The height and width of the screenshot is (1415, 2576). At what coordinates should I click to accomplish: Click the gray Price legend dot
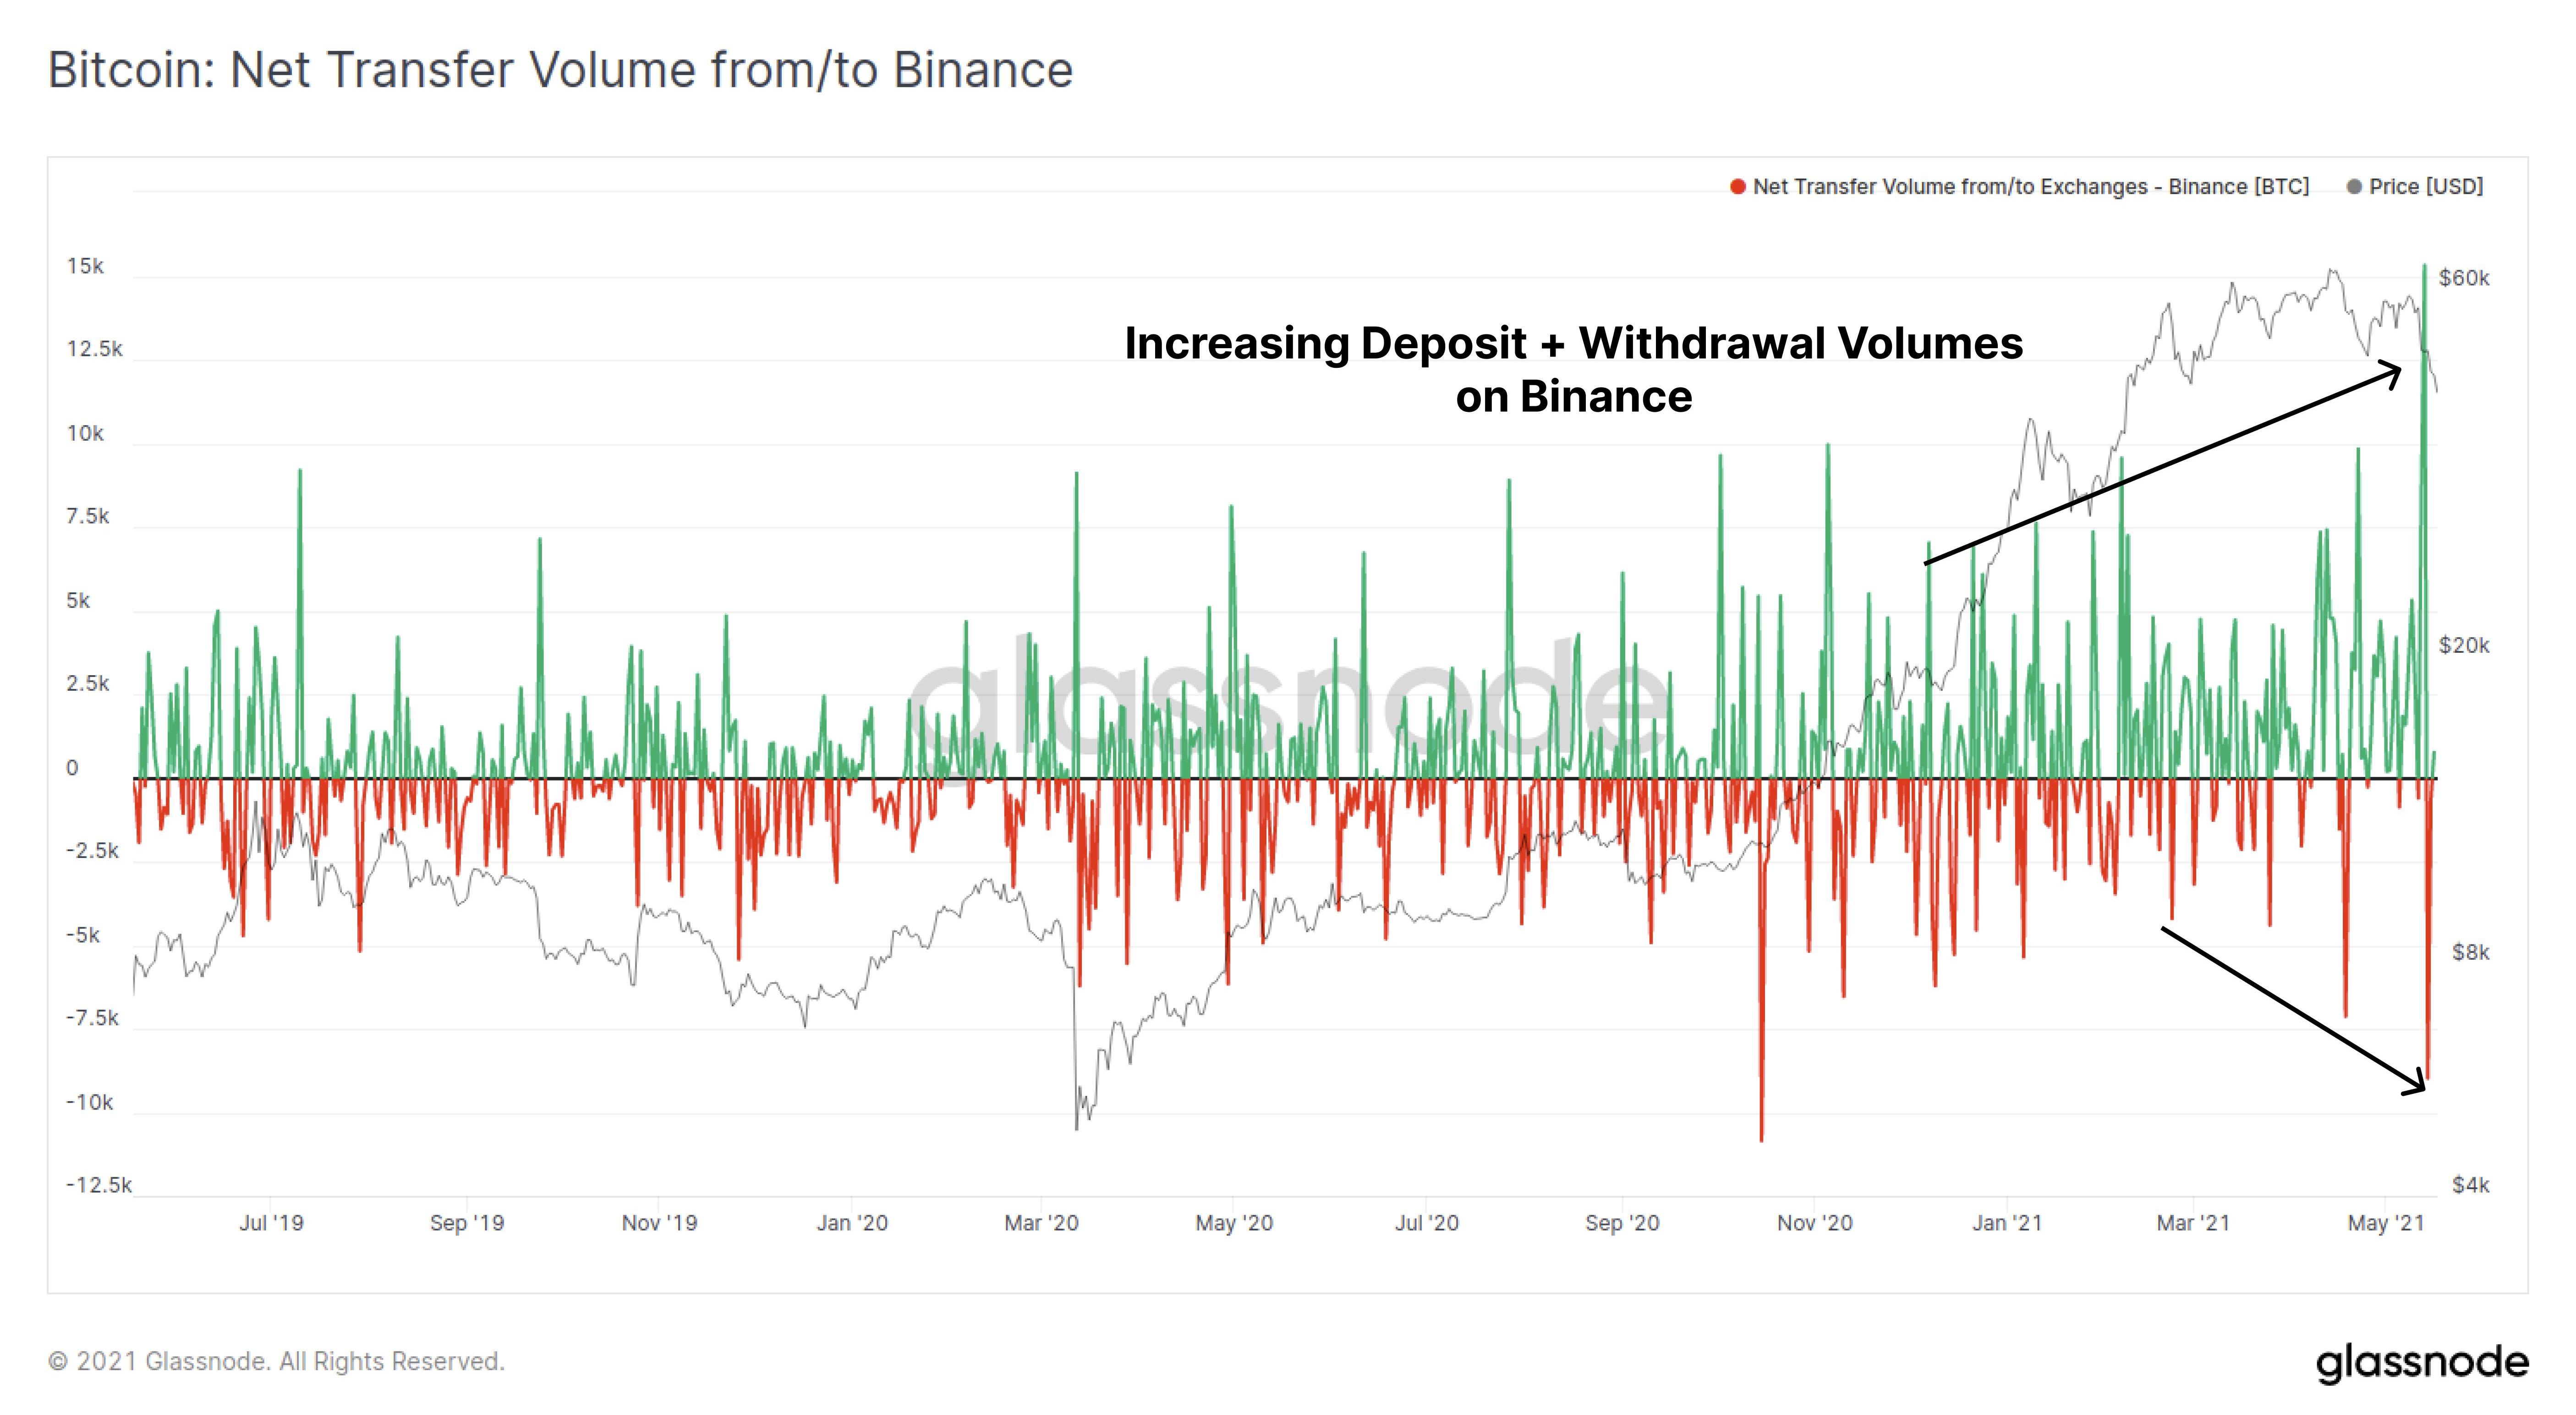2354,187
